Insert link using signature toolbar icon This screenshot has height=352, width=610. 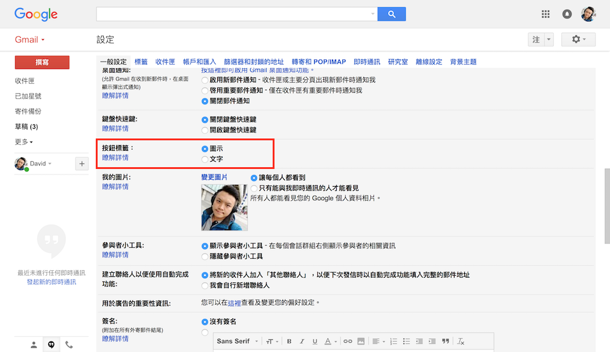tap(348, 341)
